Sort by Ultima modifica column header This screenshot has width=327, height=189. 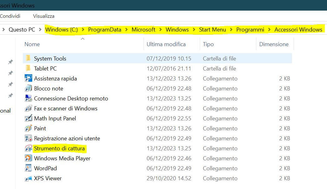click(166, 44)
